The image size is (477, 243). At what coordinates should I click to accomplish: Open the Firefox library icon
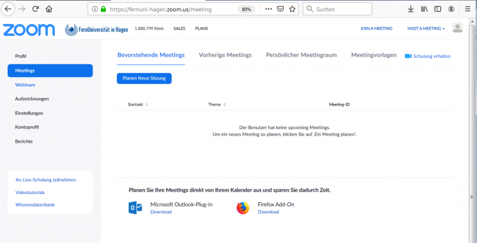pos(424,9)
